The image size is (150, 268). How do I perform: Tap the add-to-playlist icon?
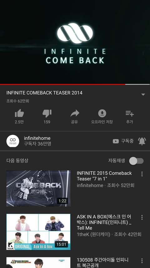click(x=130, y=113)
